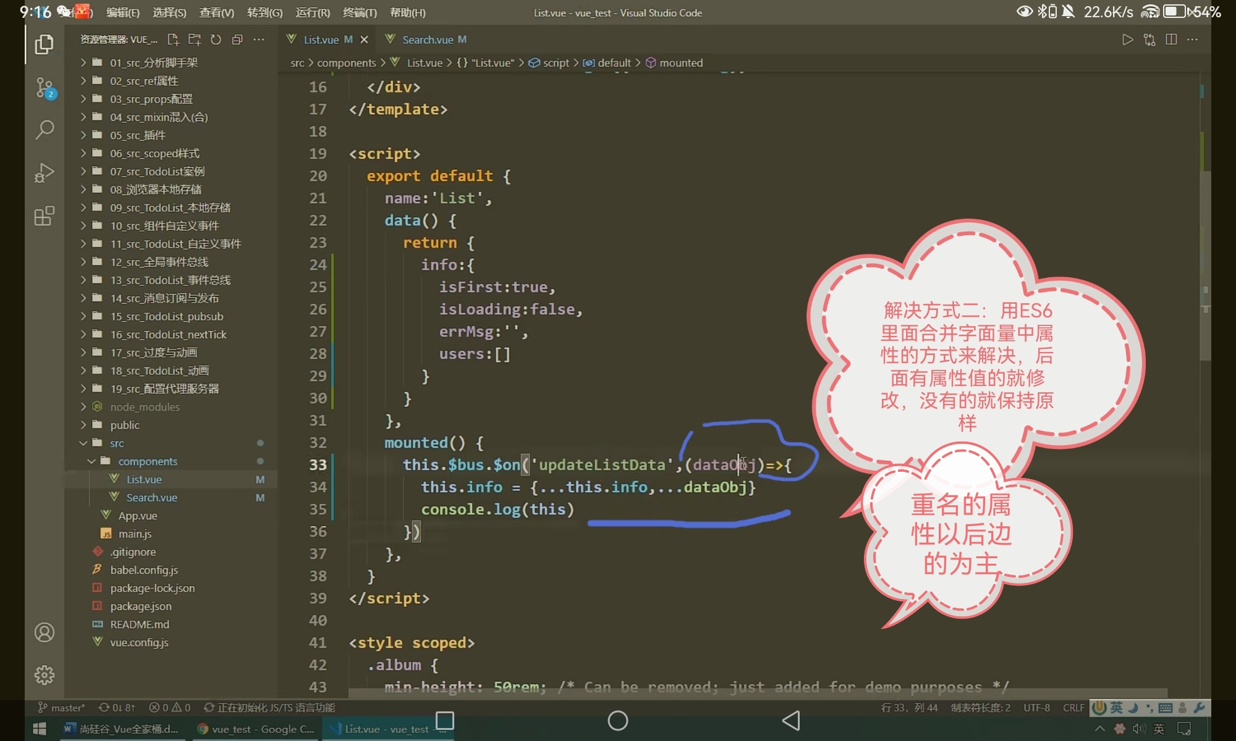The height and width of the screenshot is (741, 1236).
Task: Click the editor vertical scrollbar
Action: click(1205, 266)
